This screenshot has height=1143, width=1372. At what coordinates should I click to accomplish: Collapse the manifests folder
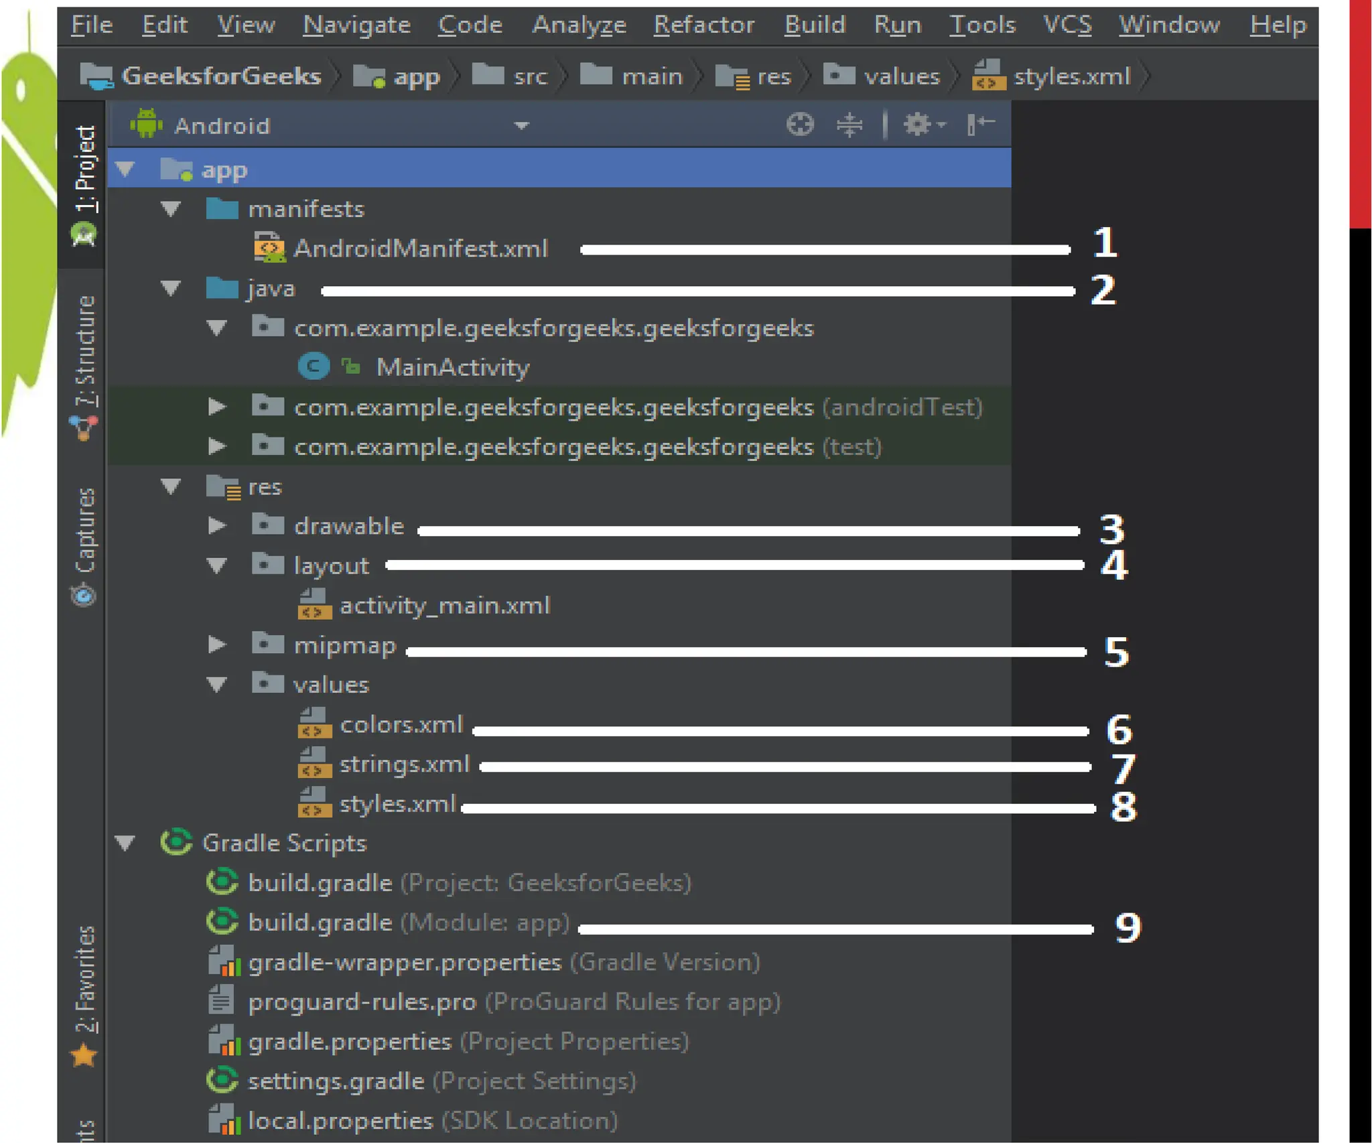171,209
